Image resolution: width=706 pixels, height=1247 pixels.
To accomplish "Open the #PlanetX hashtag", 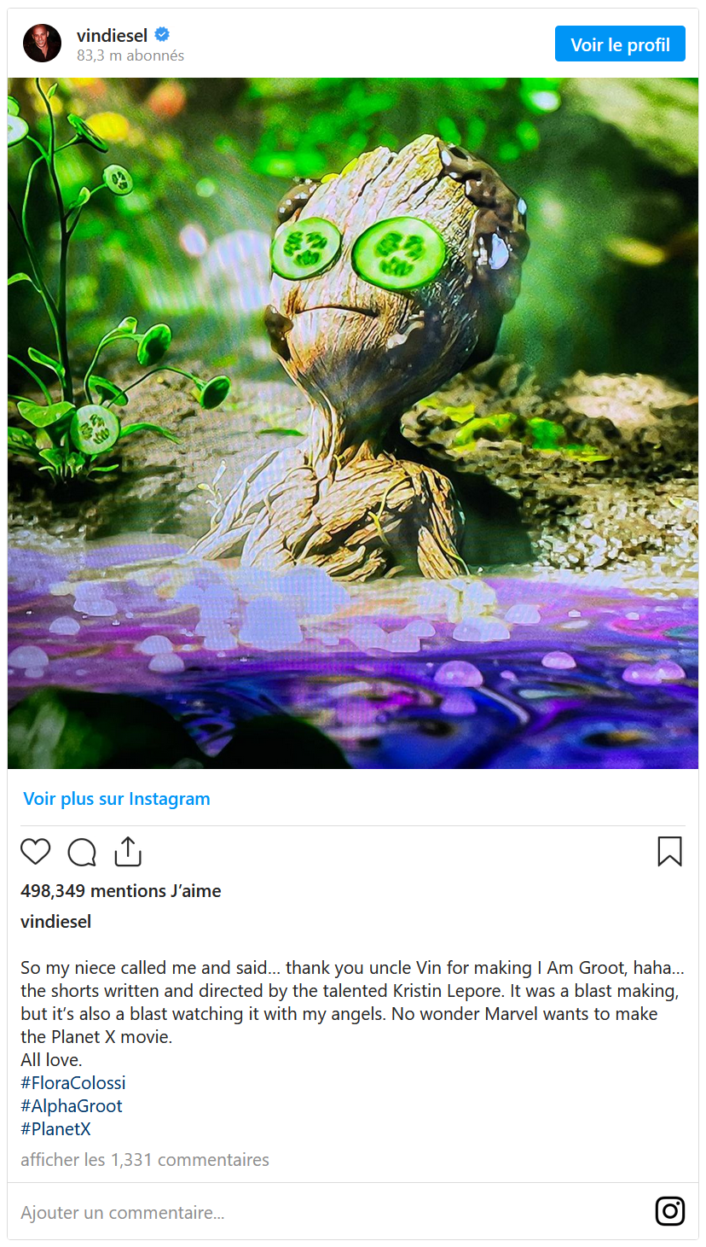I will pos(55,1129).
